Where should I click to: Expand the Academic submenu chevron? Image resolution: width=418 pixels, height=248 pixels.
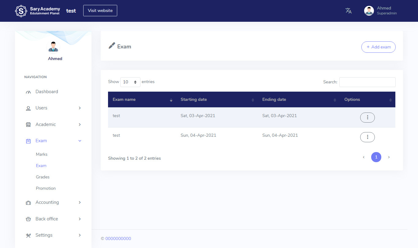80,124
